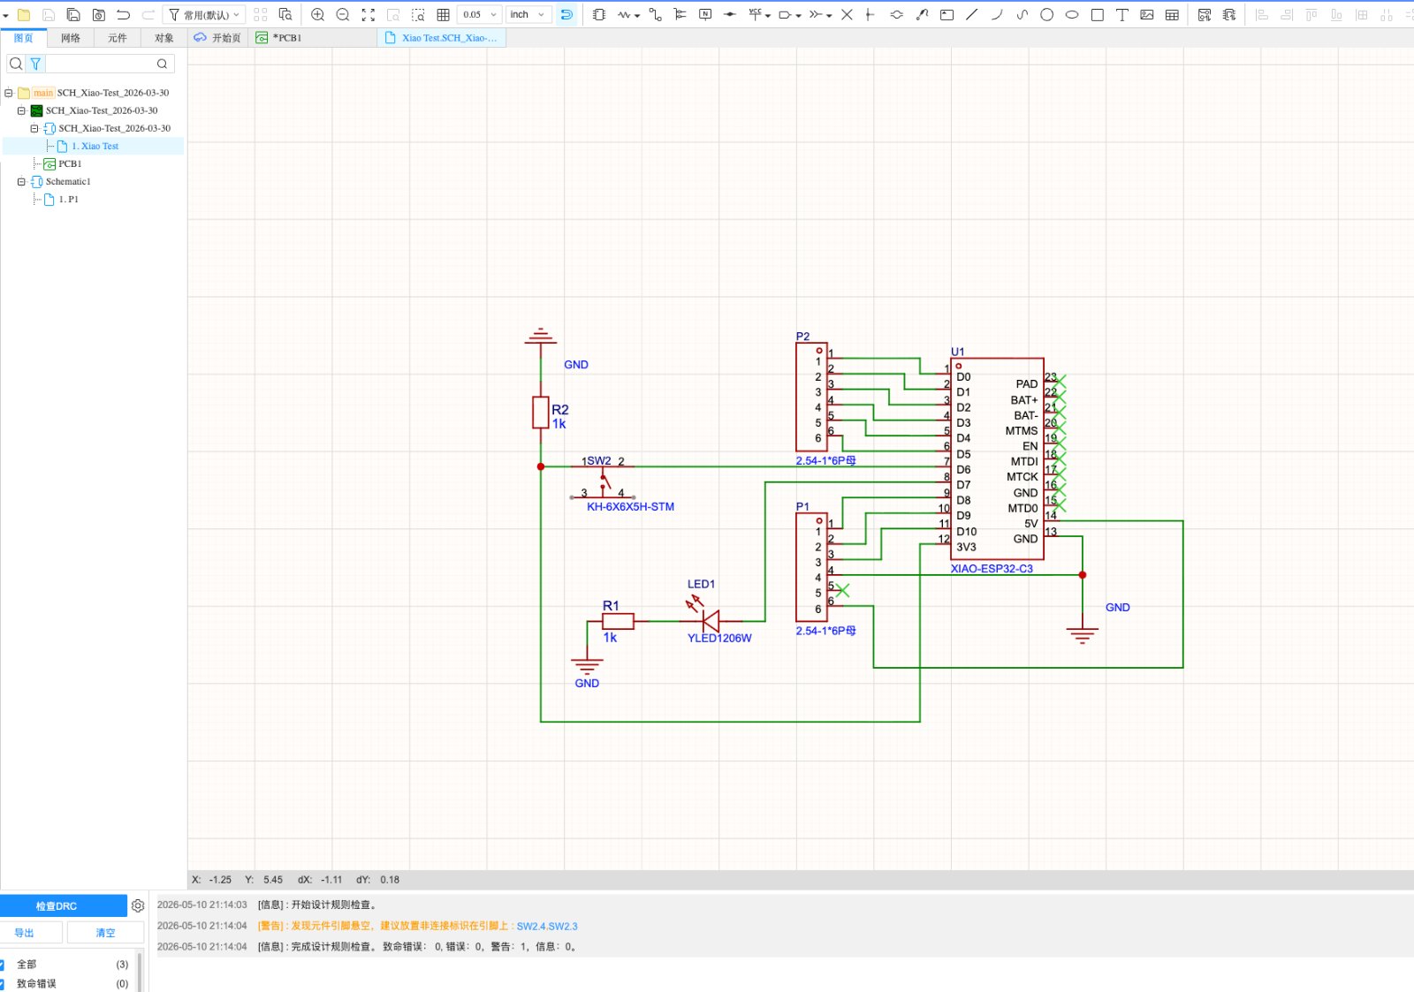Open the 常用(默认) filter dropdown
Viewport: 1414px width, 992px height.
[x=205, y=15]
